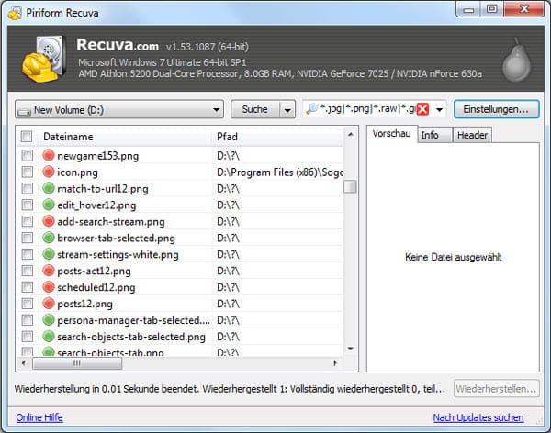
Task: Click the Piriform pear logo icon
Action: (514, 60)
